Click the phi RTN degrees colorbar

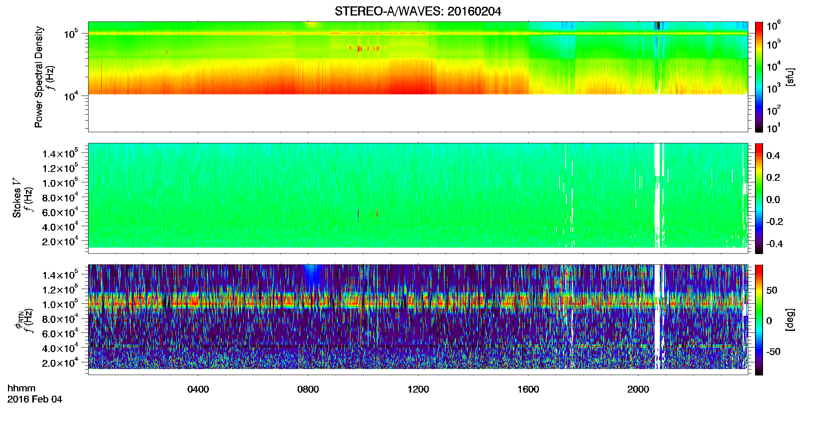coord(759,320)
